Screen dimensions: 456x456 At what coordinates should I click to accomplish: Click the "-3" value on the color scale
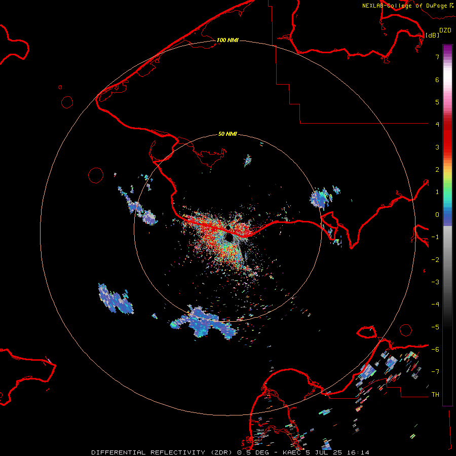[x=435, y=282]
